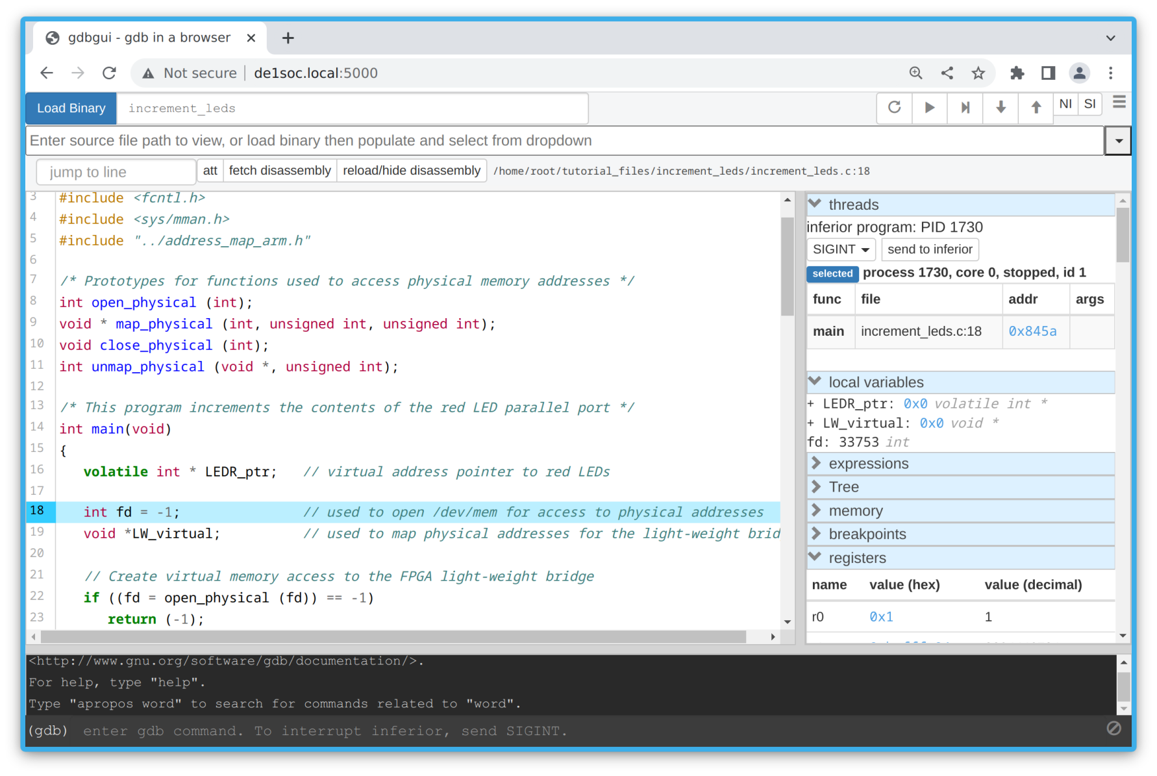Click the source horizontal scrollbar
Image resolution: width=1157 pixels, height=776 pixels.
(x=393, y=637)
